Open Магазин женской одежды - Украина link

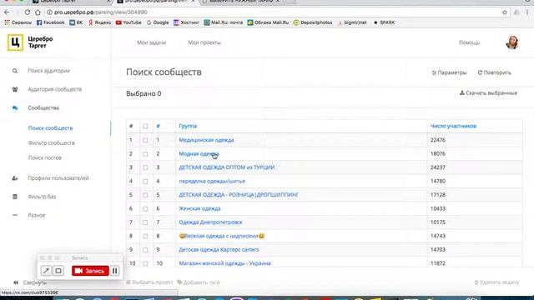[224, 263]
